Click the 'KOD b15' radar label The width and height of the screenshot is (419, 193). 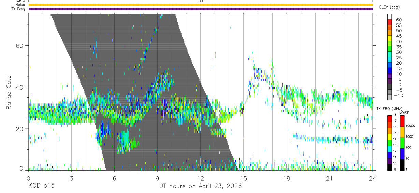point(41,186)
